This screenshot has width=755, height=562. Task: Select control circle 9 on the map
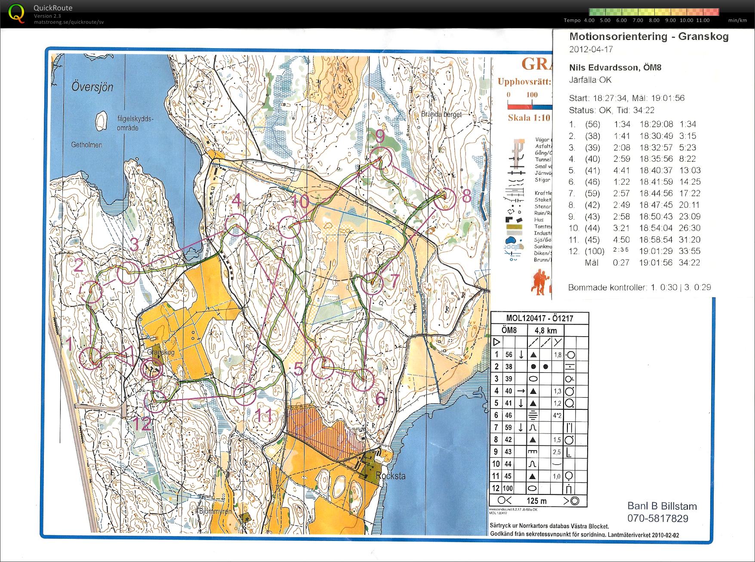(381, 158)
